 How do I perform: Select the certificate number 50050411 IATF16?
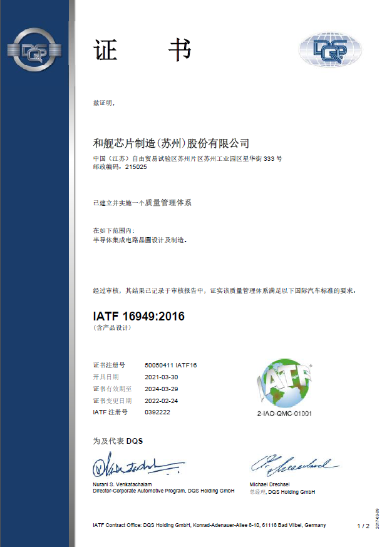[170, 365]
